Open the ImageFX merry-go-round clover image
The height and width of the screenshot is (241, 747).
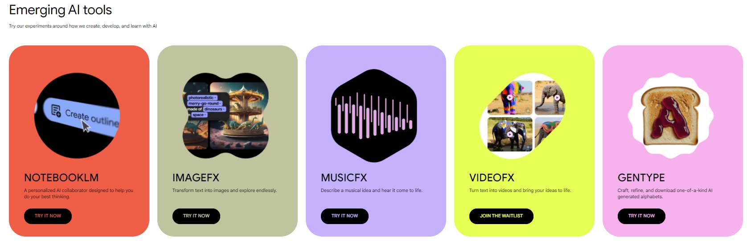(226, 116)
